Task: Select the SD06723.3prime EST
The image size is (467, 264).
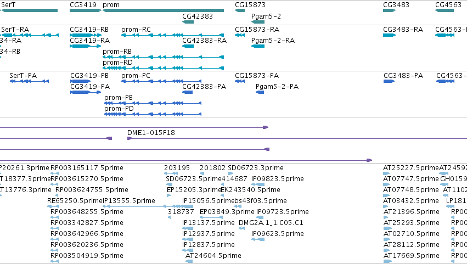Action: [x=230, y=173]
